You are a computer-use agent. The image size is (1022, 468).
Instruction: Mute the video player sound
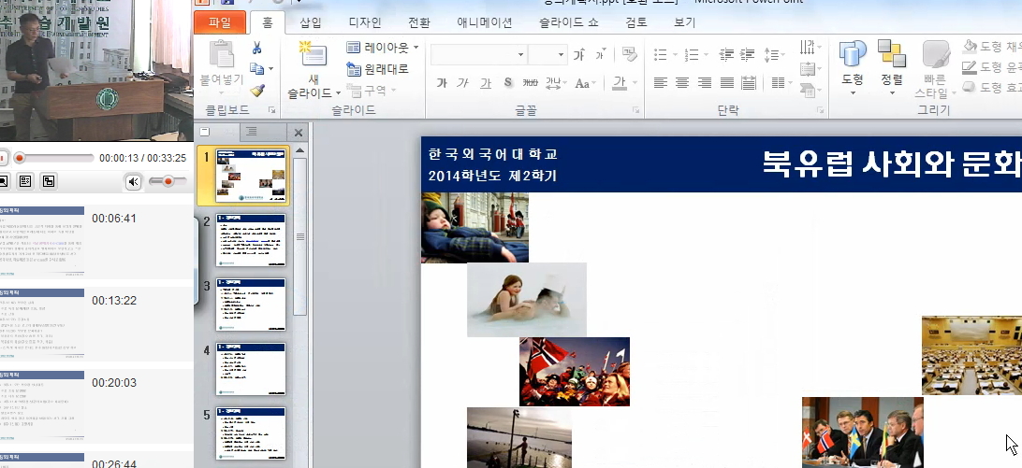coord(134,181)
